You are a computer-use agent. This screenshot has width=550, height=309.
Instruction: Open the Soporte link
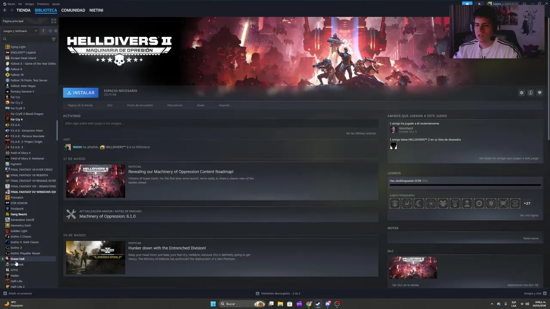[224, 105]
